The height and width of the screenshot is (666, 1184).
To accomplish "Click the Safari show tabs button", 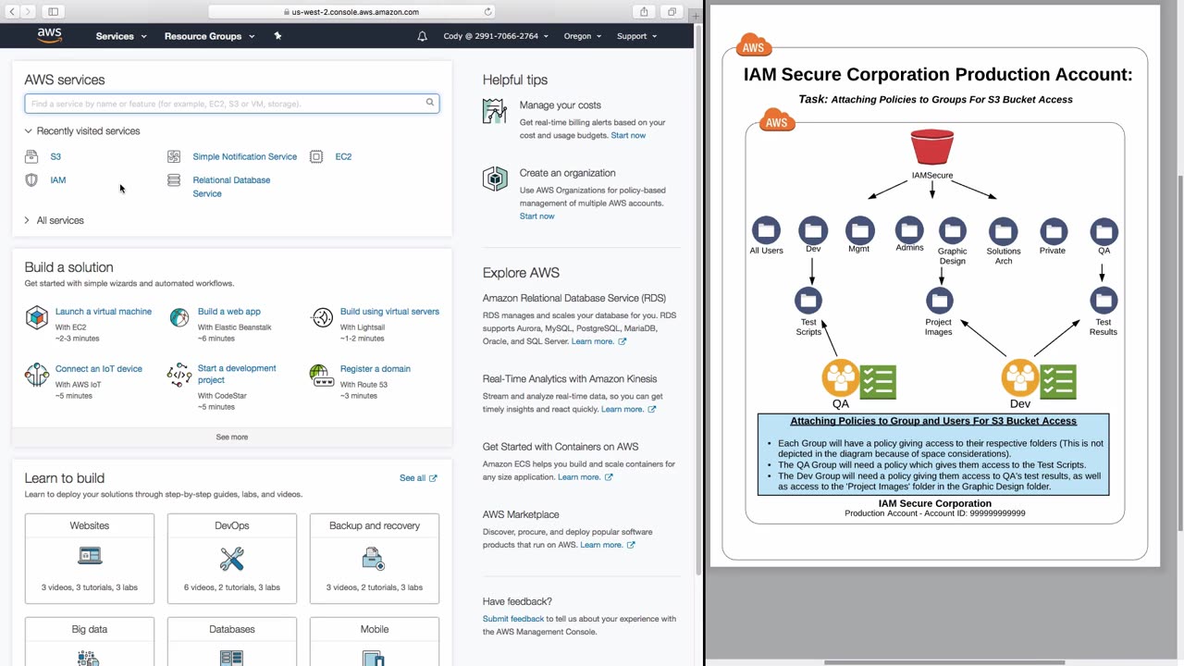I will click(x=672, y=12).
